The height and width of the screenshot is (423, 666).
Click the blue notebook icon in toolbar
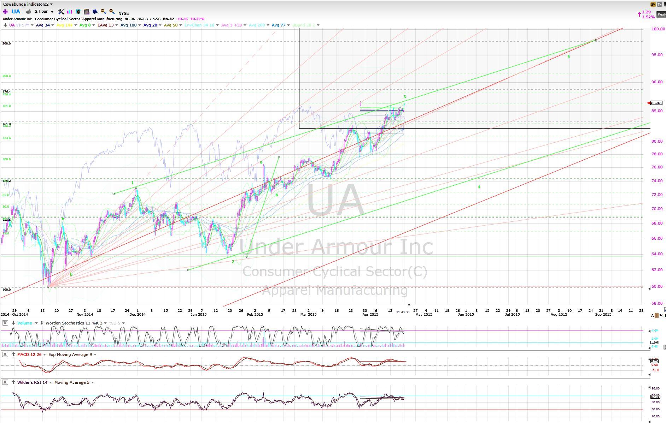[x=95, y=12]
